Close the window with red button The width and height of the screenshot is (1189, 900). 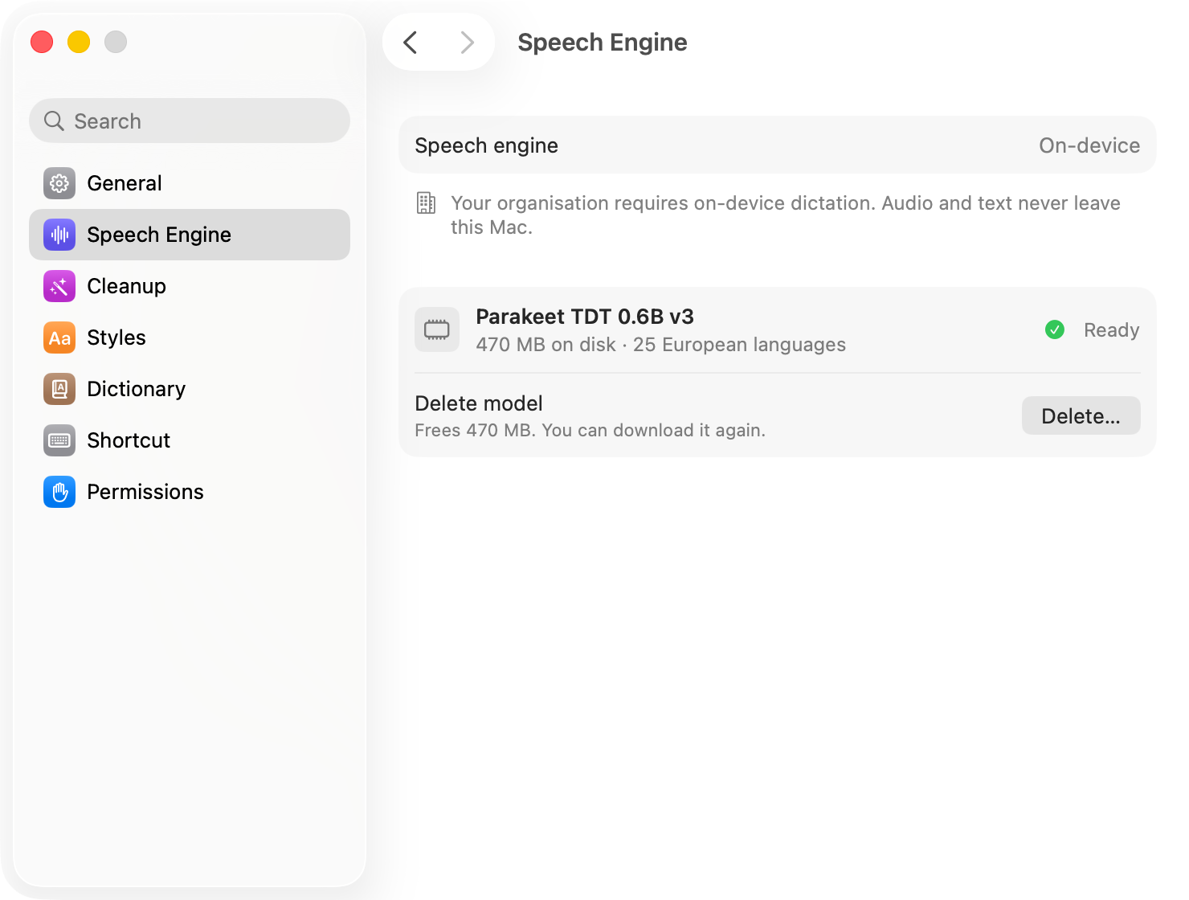coord(42,42)
